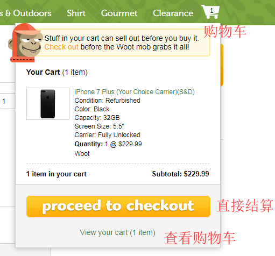Click the cart item count badge

pos(211,11)
